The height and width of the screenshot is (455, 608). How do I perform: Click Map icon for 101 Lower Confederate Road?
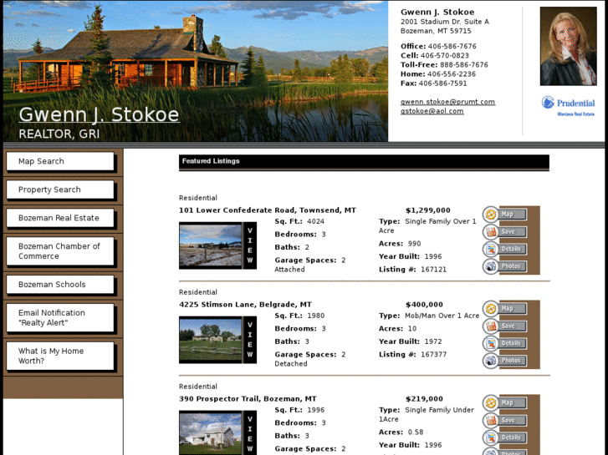pyautogui.click(x=491, y=214)
